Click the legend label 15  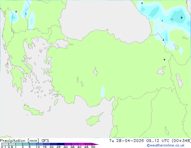(45, 147)
